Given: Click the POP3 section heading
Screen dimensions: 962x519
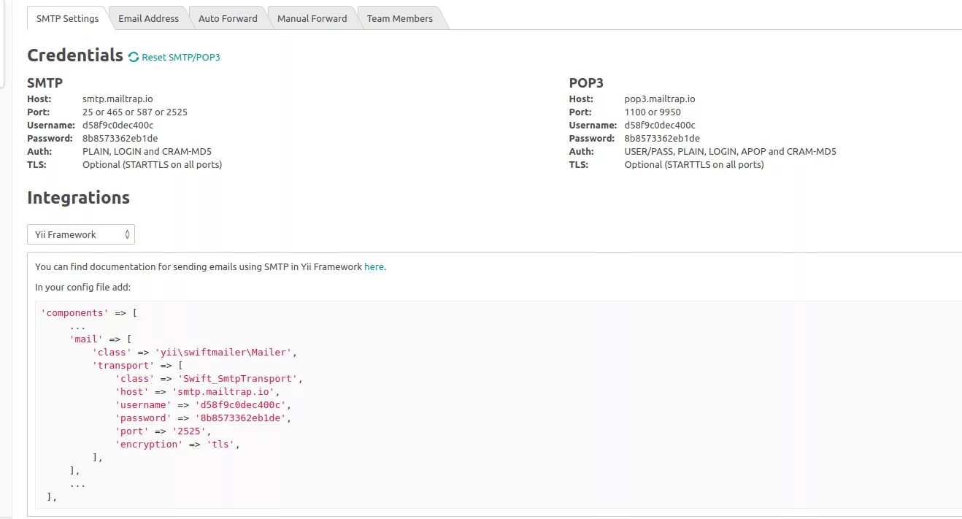Looking at the screenshot, I should point(586,82).
